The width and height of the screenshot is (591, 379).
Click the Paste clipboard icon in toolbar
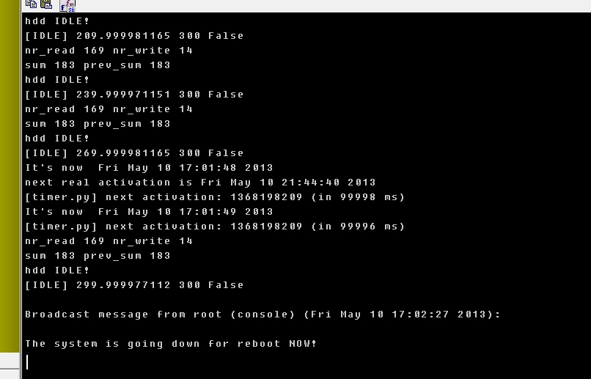coord(46,4)
